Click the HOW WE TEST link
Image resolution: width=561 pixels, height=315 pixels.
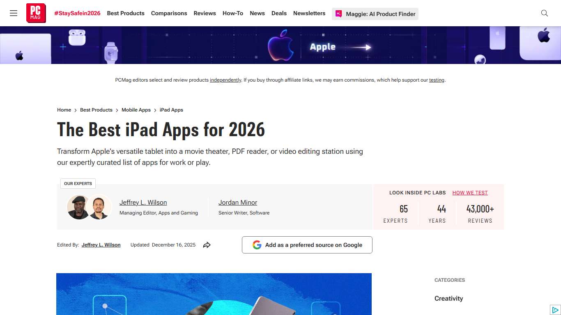click(x=469, y=192)
